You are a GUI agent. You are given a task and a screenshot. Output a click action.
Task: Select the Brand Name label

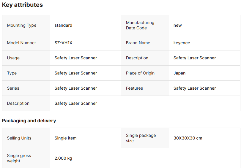click(138, 43)
